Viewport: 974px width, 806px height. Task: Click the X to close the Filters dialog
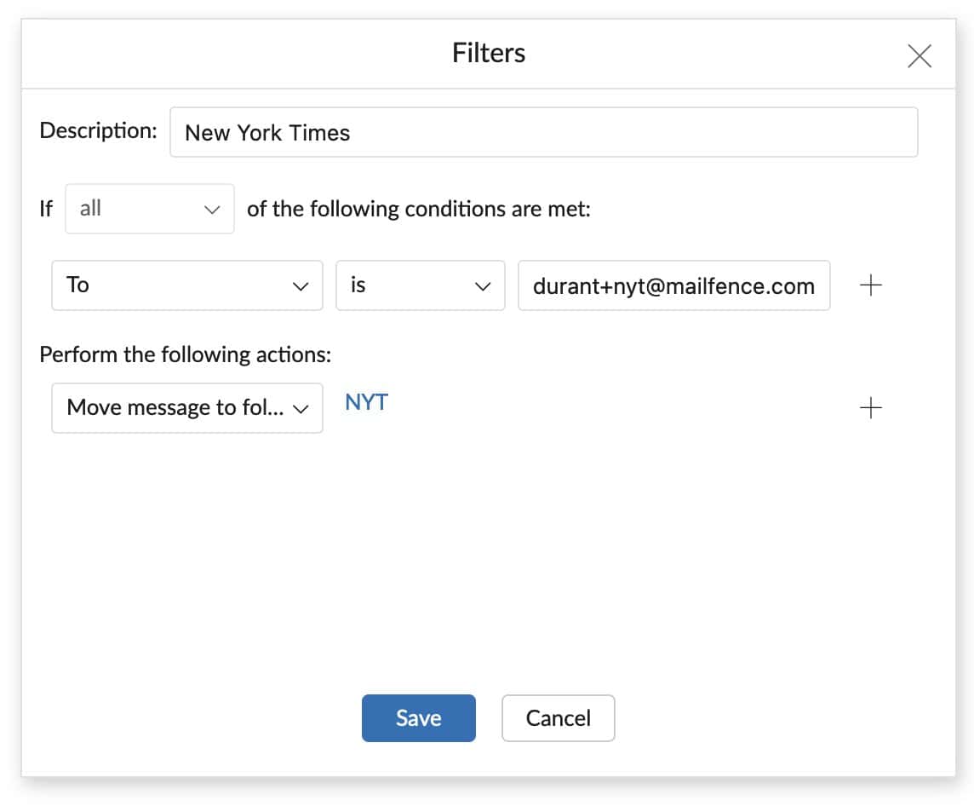tap(920, 55)
